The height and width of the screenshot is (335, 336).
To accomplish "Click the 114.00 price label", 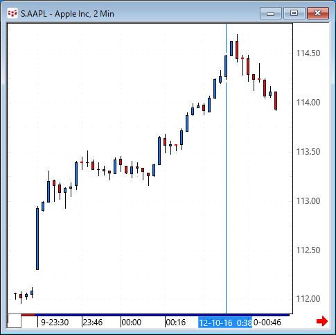I will coord(308,103).
